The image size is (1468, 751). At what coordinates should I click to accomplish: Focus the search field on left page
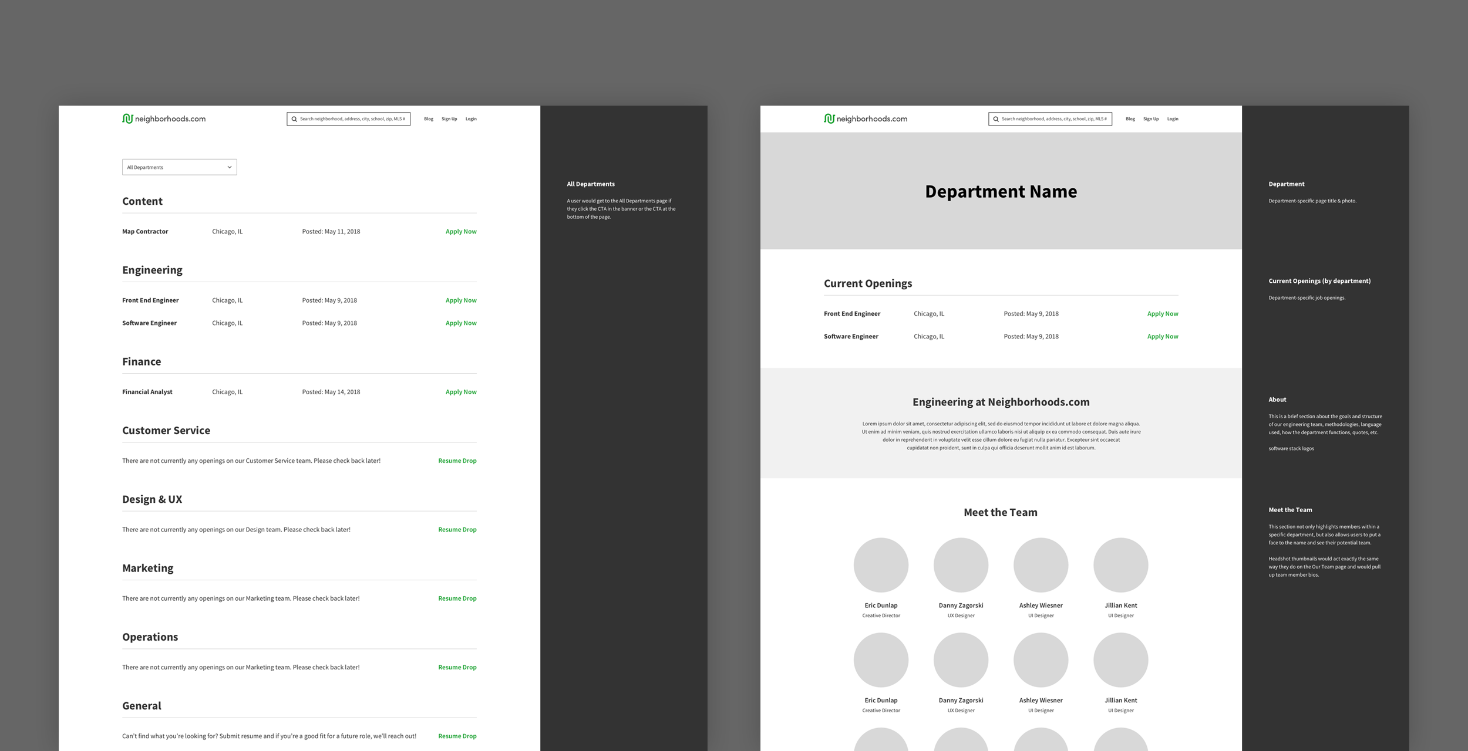pos(349,119)
